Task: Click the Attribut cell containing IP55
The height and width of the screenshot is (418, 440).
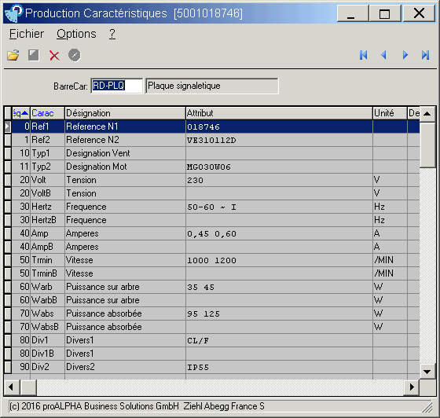Action: tap(279, 367)
